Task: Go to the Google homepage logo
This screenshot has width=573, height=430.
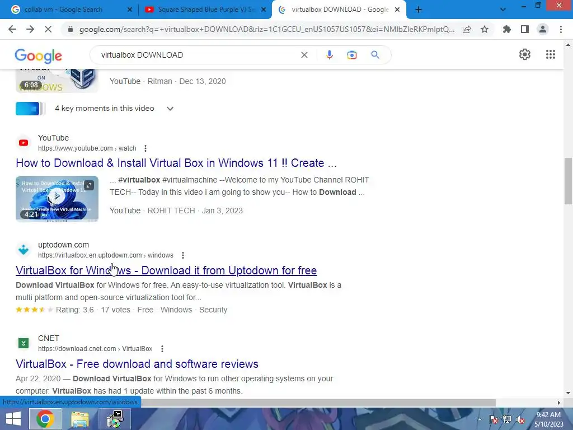Action: click(x=39, y=55)
